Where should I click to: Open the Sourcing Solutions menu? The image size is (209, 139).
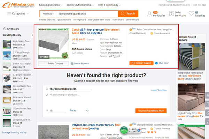click(51, 5)
